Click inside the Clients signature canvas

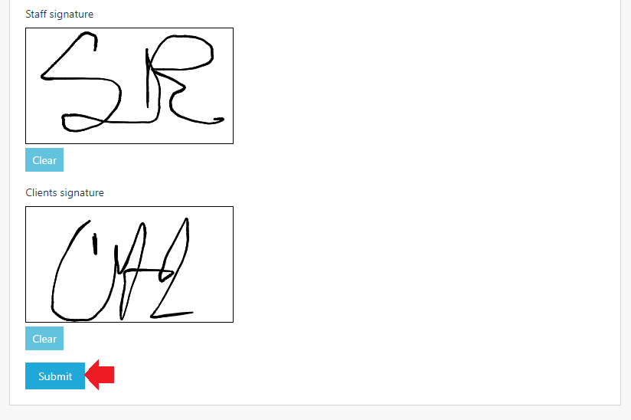point(129,264)
